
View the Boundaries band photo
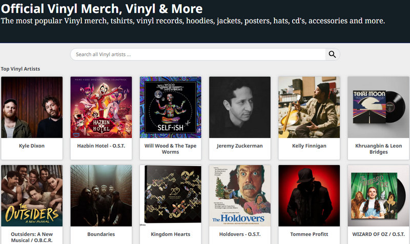pyautogui.click(x=101, y=195)
